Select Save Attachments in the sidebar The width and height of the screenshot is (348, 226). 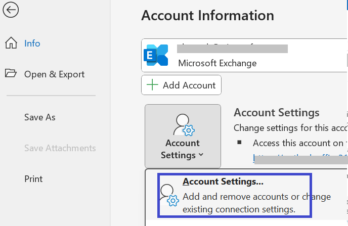[x=60, y=148]
